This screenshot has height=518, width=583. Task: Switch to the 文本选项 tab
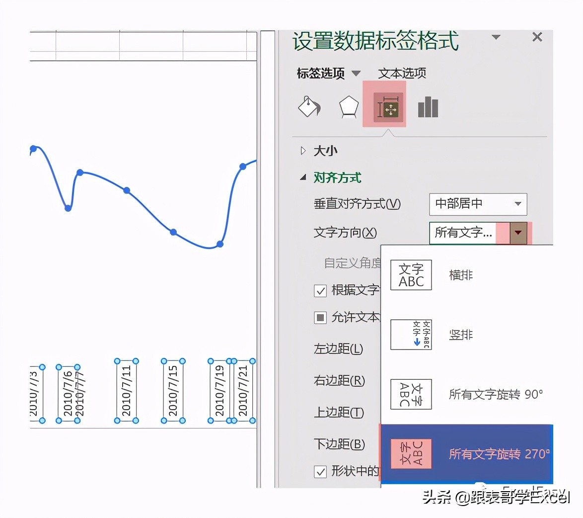click(402, 73)
